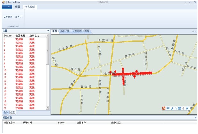Pin the 报警信息 panel using pushpin icon

coord(196,118)
